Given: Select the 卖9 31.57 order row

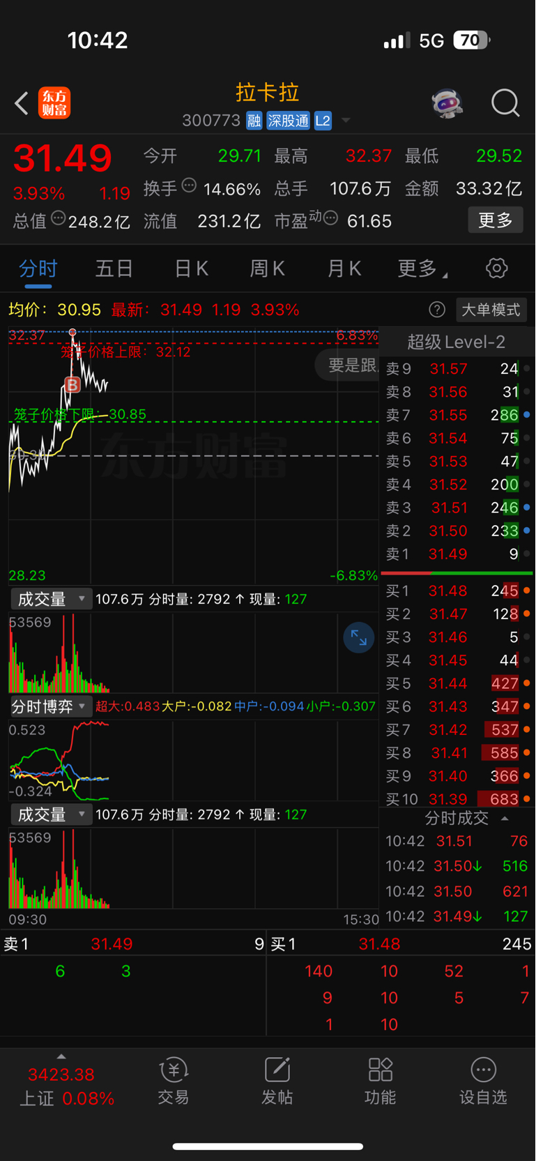Looking at the screenshot, I should pos(457,369).
